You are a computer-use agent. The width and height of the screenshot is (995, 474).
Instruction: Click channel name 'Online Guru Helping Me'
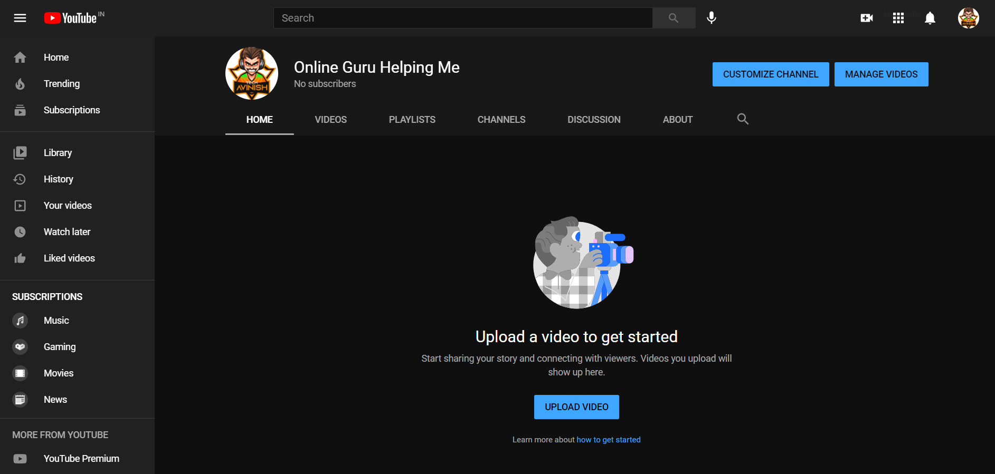pos(377,67)
